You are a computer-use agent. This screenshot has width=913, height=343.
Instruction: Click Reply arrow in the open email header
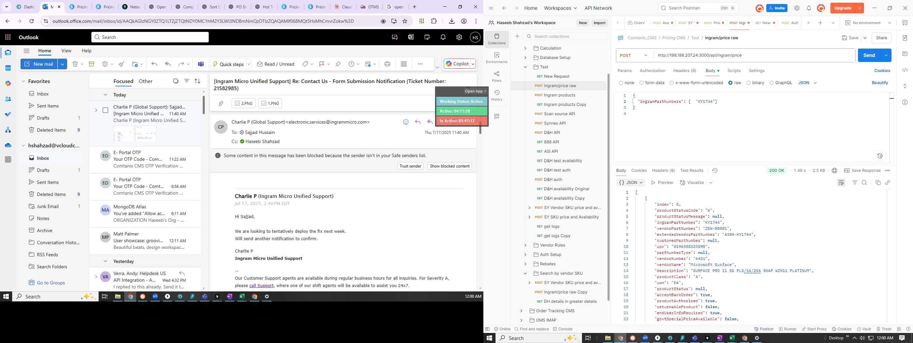(418, 122)
